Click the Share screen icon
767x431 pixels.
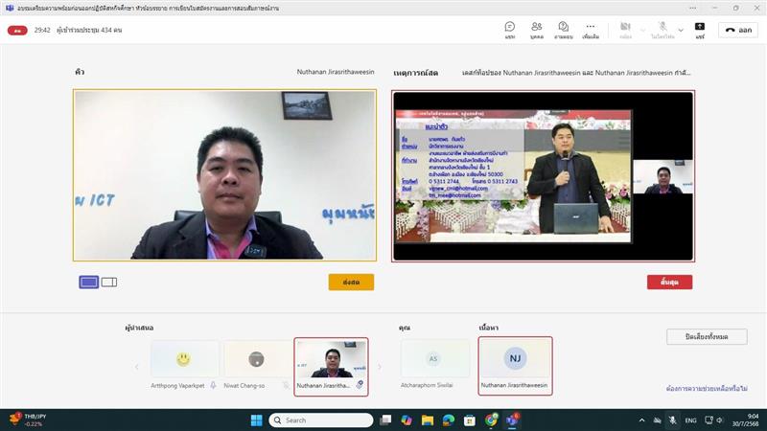point(700,29)
